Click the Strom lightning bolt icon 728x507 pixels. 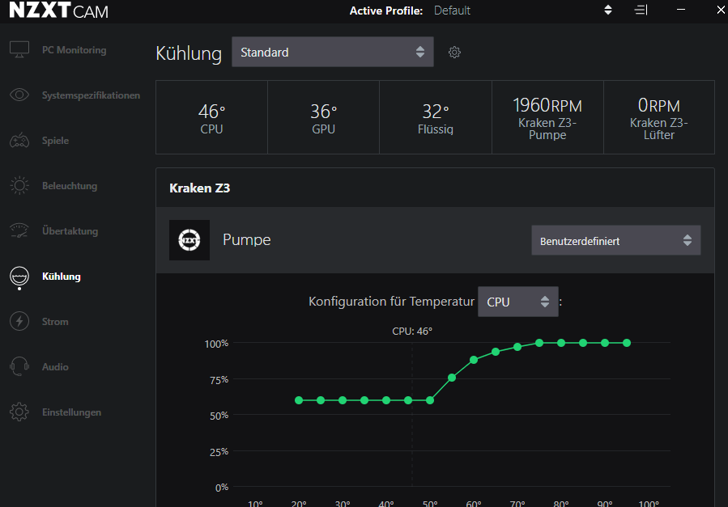pos(19,321)
